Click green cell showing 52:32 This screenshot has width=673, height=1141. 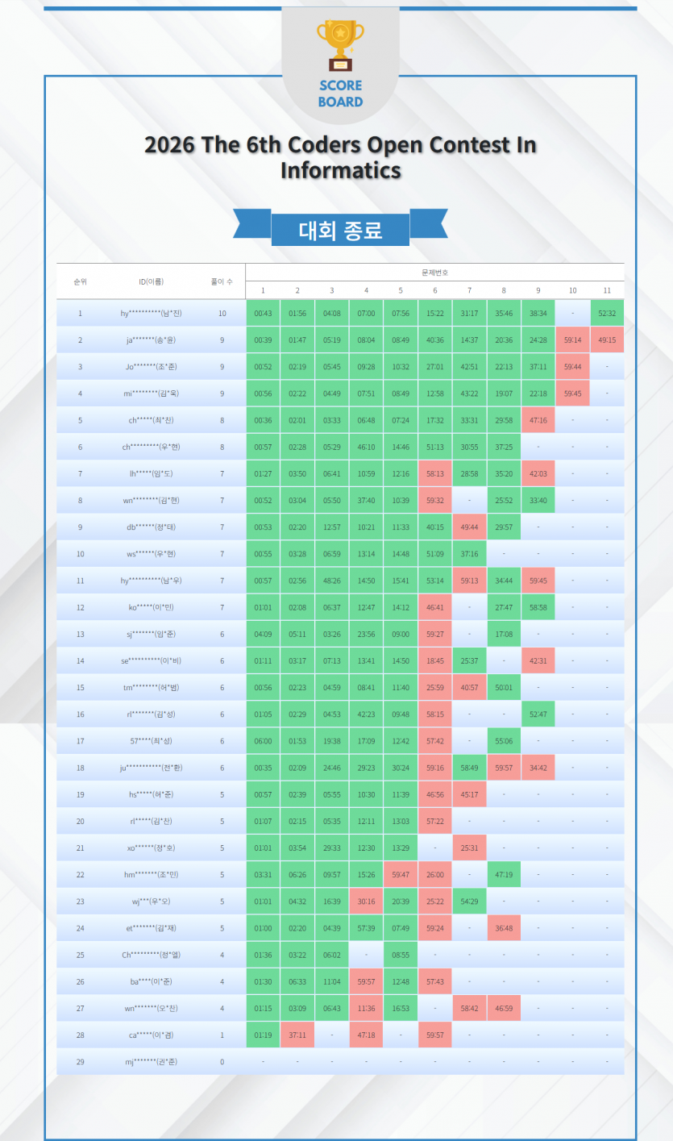point(607,314)
